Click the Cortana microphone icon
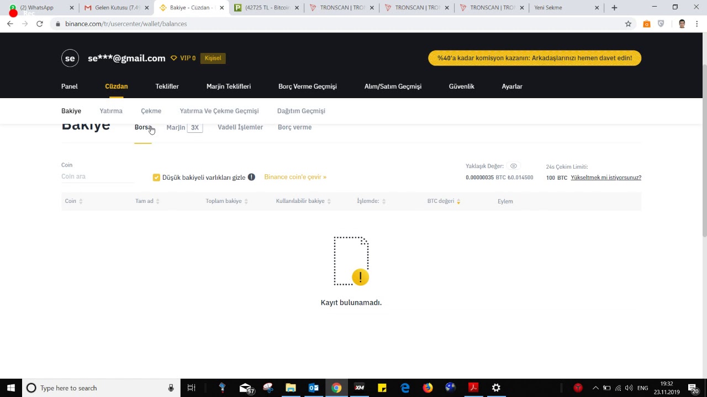 tap(171, 388)
